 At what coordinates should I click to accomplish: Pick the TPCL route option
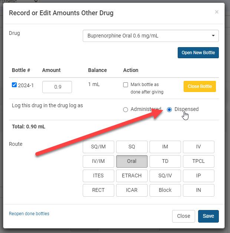pyautogui.click(x=198, y=161)
